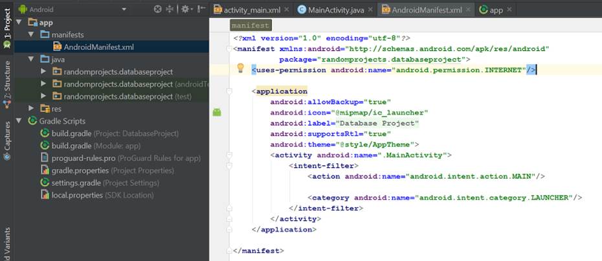602x261 pixels.
Task: Click the yellow lightbulb intention icon
Action: pos(240,69)
